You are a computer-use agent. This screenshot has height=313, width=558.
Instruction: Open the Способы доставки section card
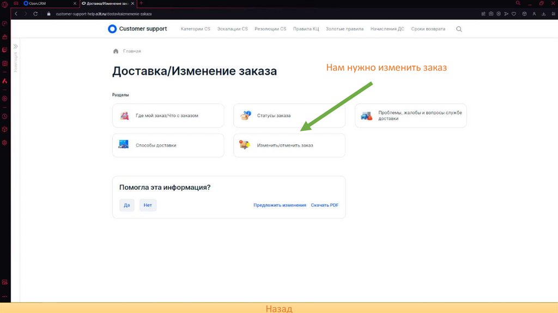(168, 145)
